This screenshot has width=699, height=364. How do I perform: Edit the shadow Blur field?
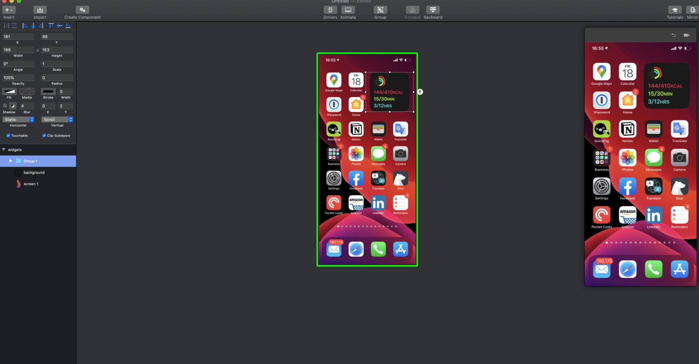tap(27, 106)
